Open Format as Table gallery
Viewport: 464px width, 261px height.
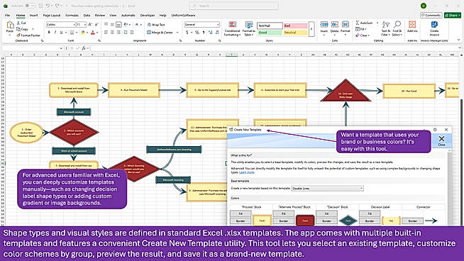click(x=248, y=28)
